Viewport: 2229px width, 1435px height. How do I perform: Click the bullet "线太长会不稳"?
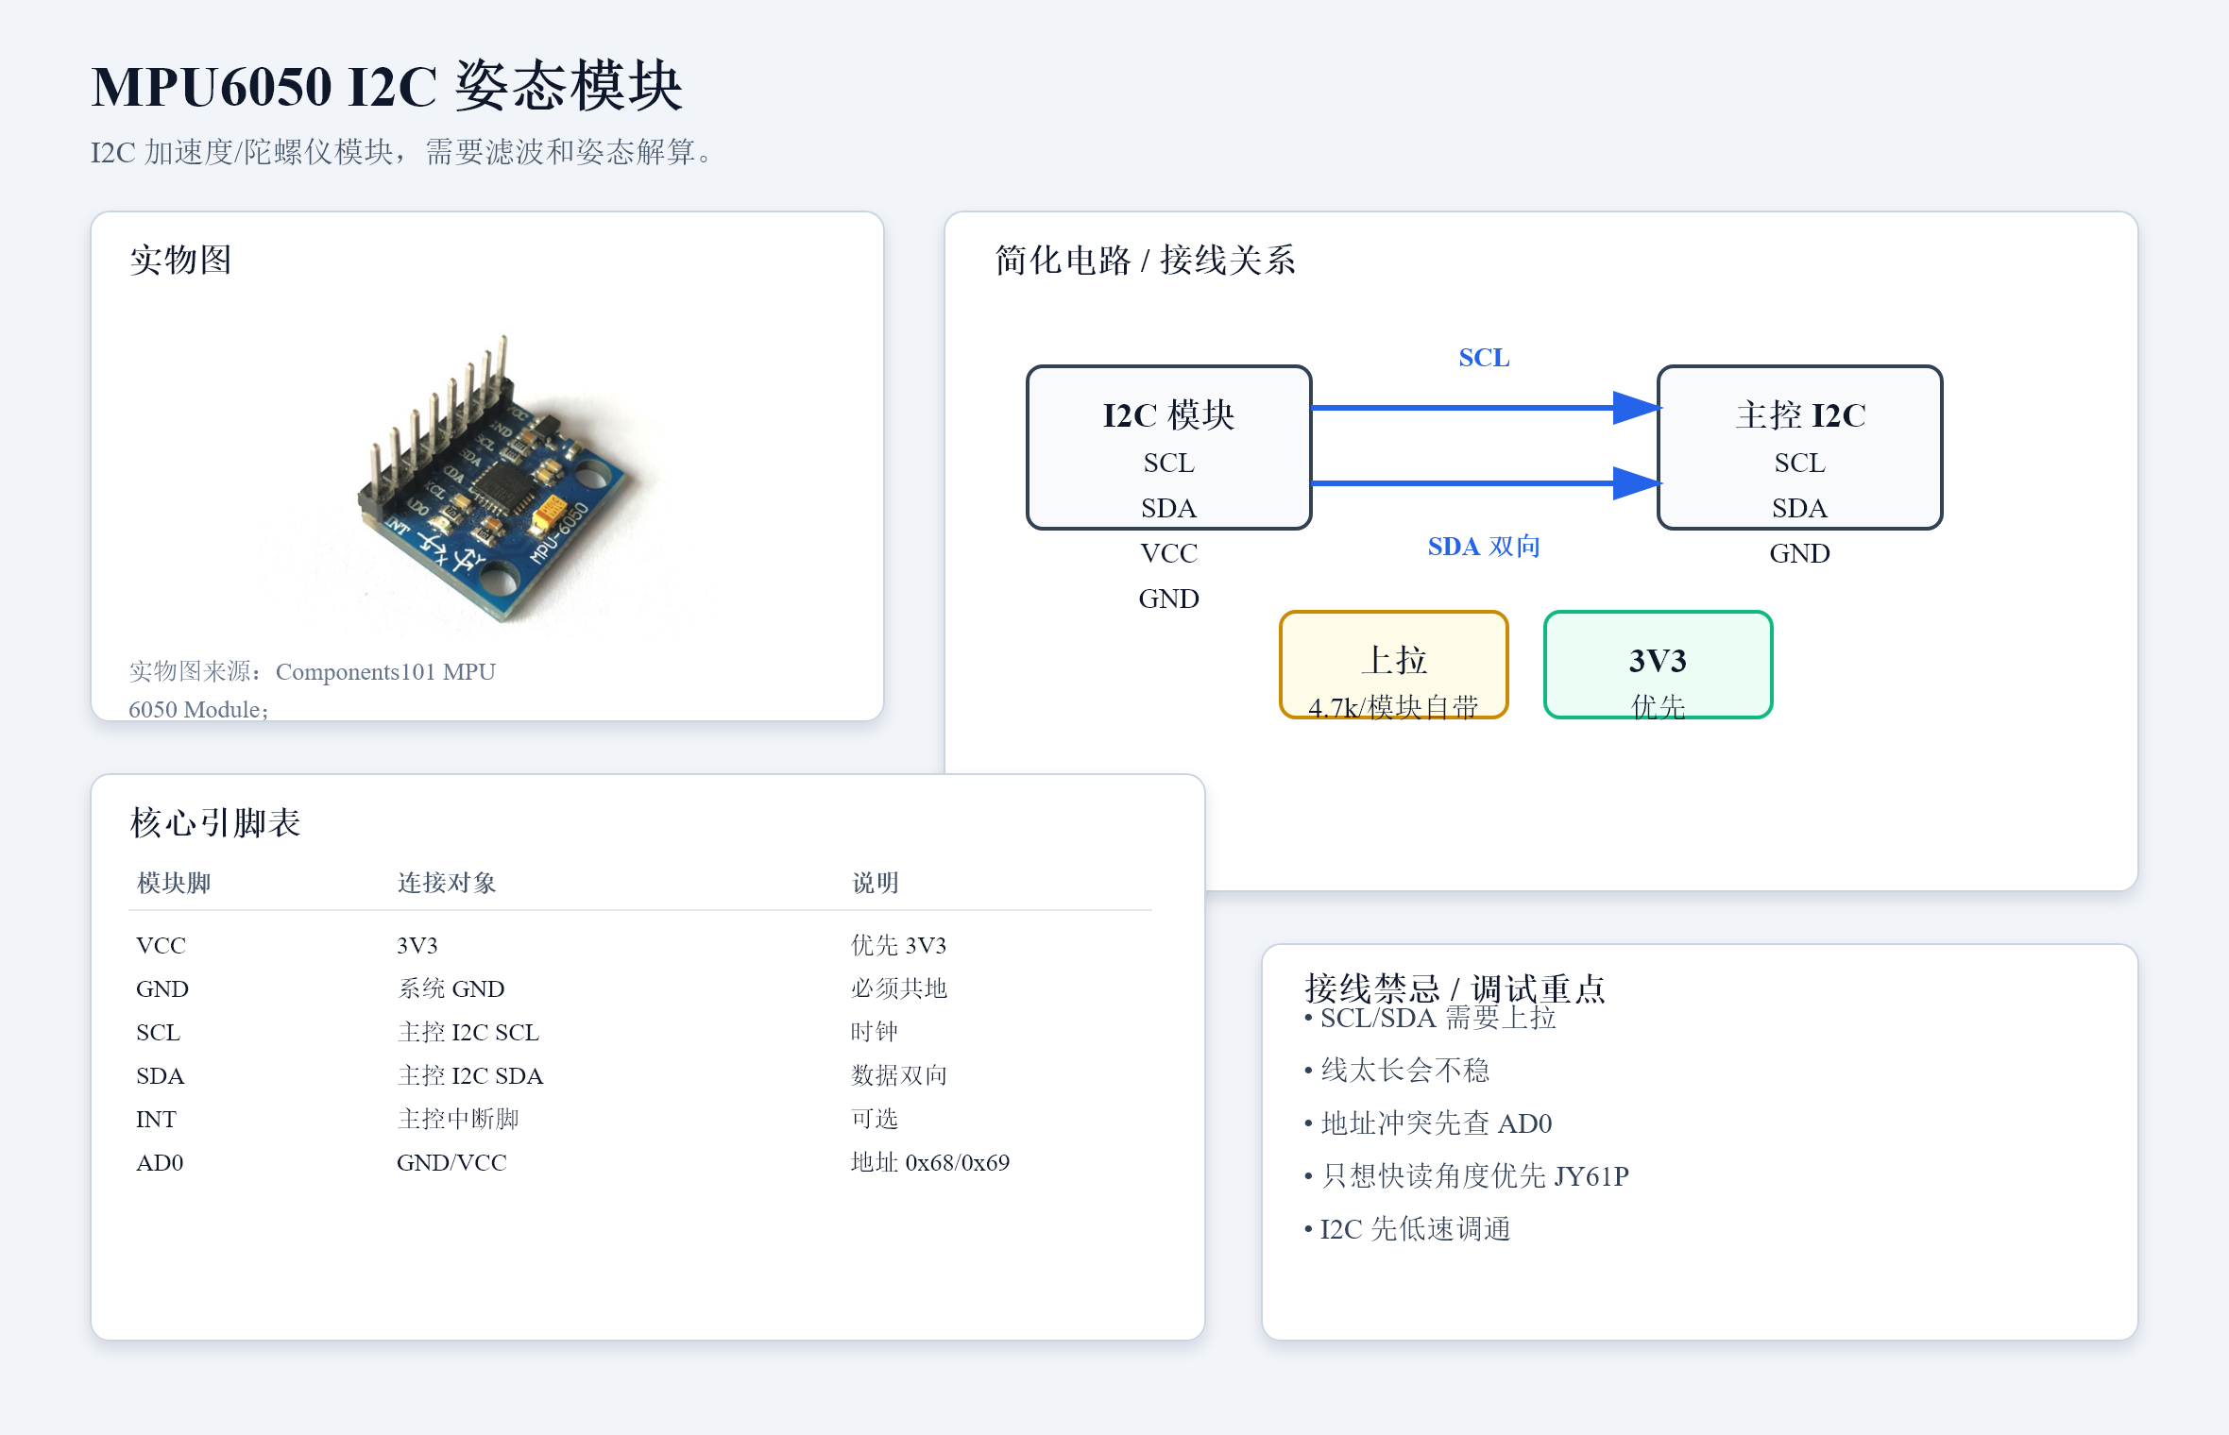point(1397,1071)
